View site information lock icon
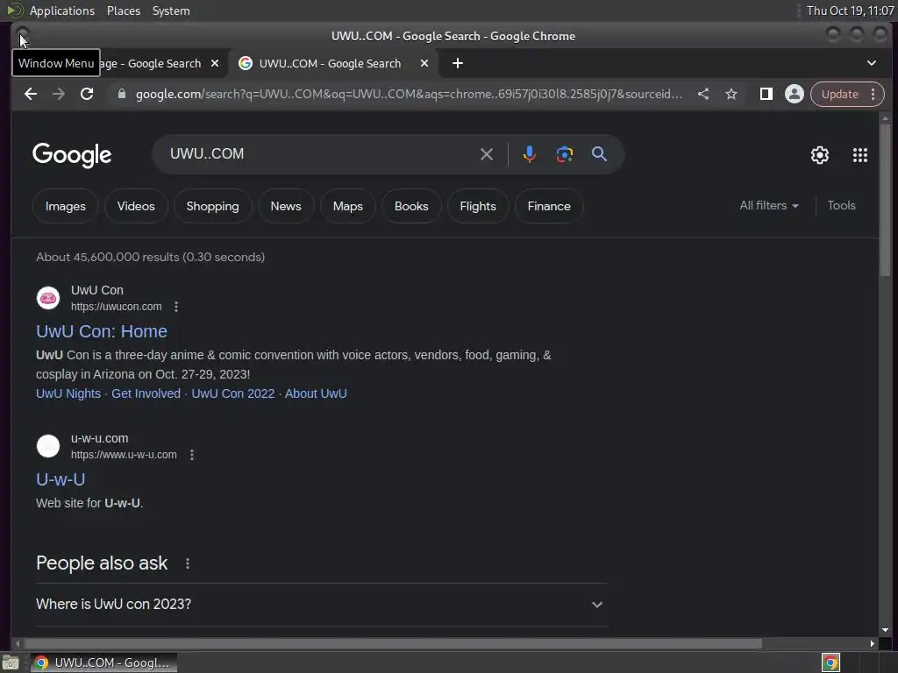Viewport: 898px width, 673px height. [x=121, y=94]
